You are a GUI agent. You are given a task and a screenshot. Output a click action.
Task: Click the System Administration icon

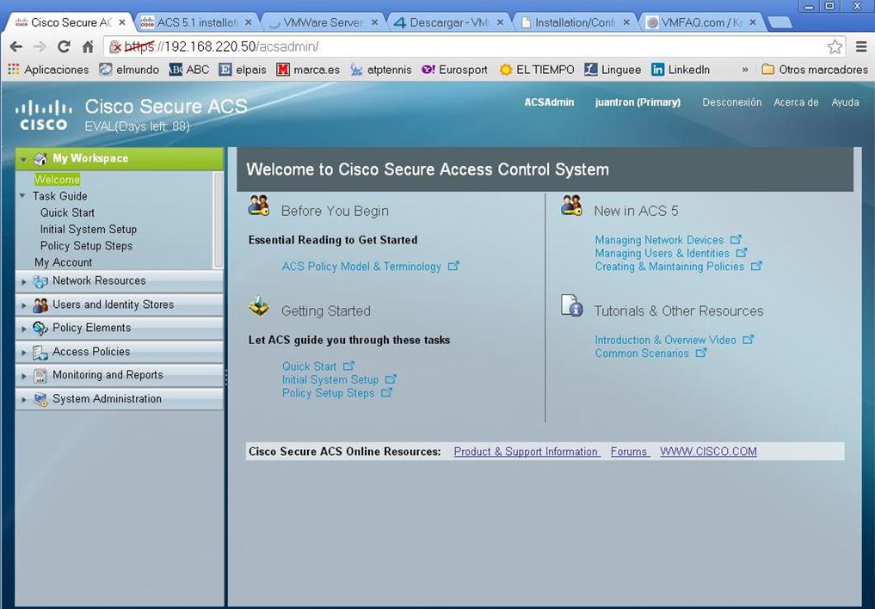[x=40, y=399]
